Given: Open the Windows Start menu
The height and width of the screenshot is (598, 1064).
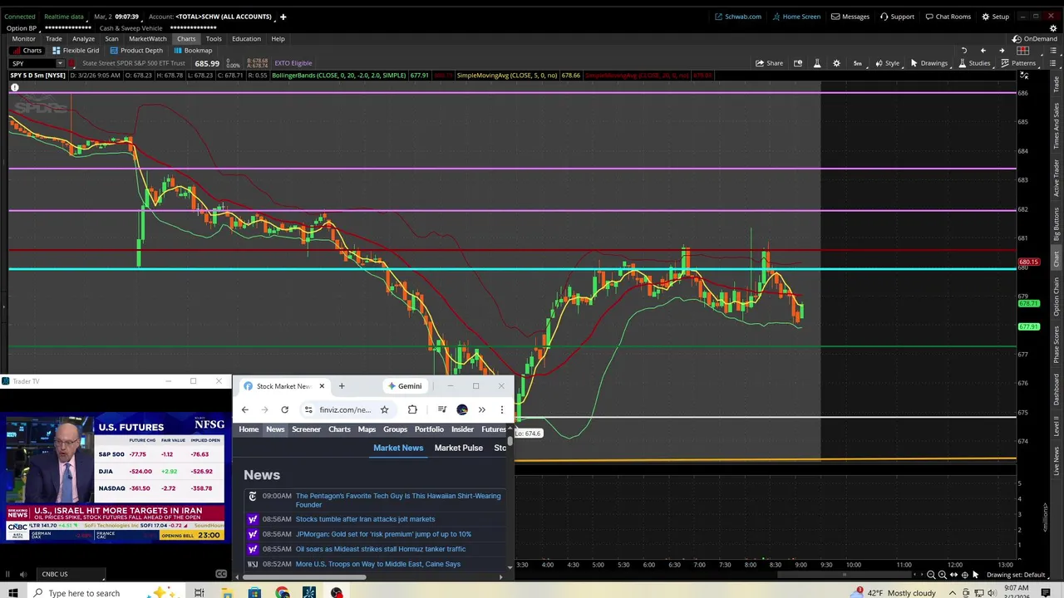Looking at the screenshot, I should coord(13,592).
